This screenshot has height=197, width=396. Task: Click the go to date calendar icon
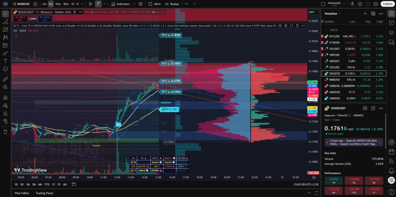click(x=74, y=184)
